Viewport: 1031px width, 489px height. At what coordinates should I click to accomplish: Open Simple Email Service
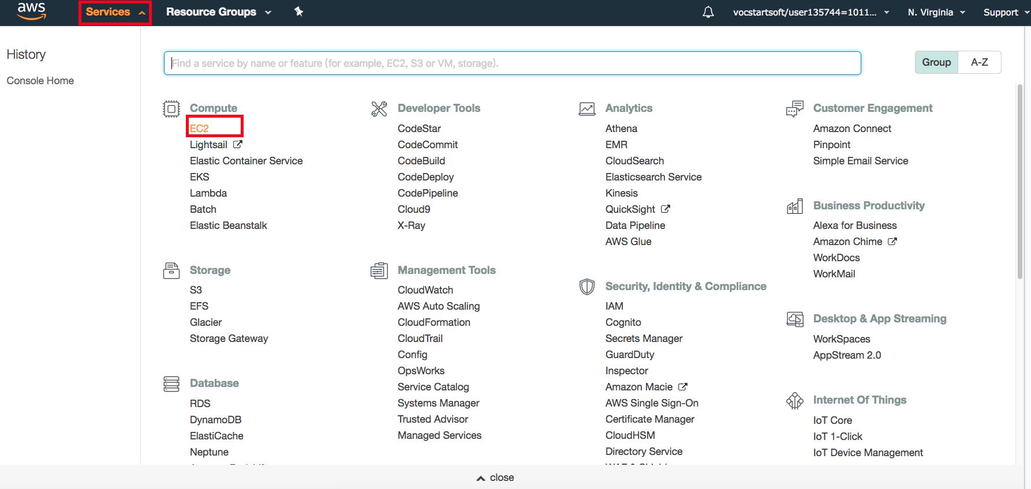(861, 161)
